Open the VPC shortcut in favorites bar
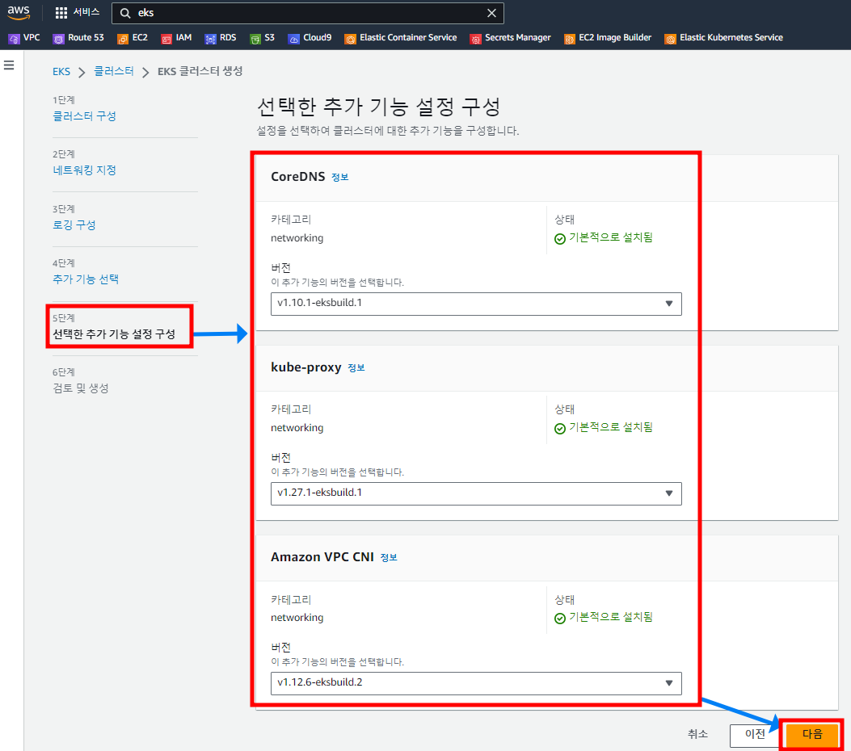Screen dimensions: 851x751 point(24,38)
